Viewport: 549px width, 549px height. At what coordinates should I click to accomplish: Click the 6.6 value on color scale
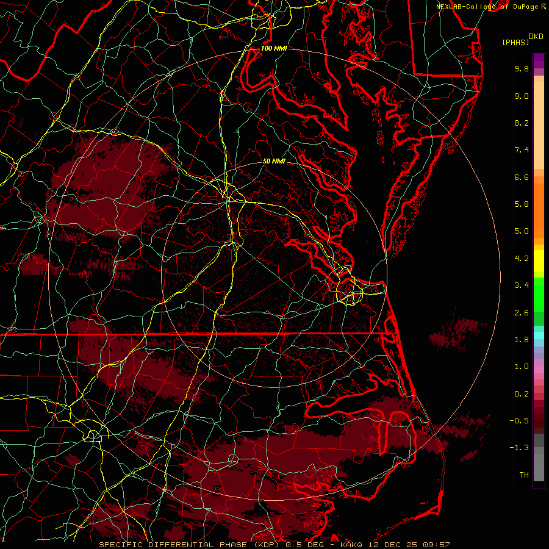tap(522, 177)
